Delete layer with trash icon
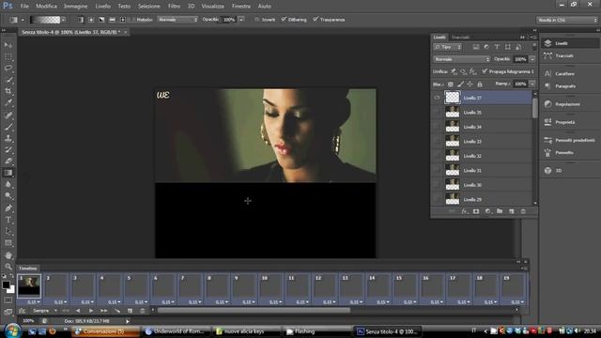 coord(523,211)
